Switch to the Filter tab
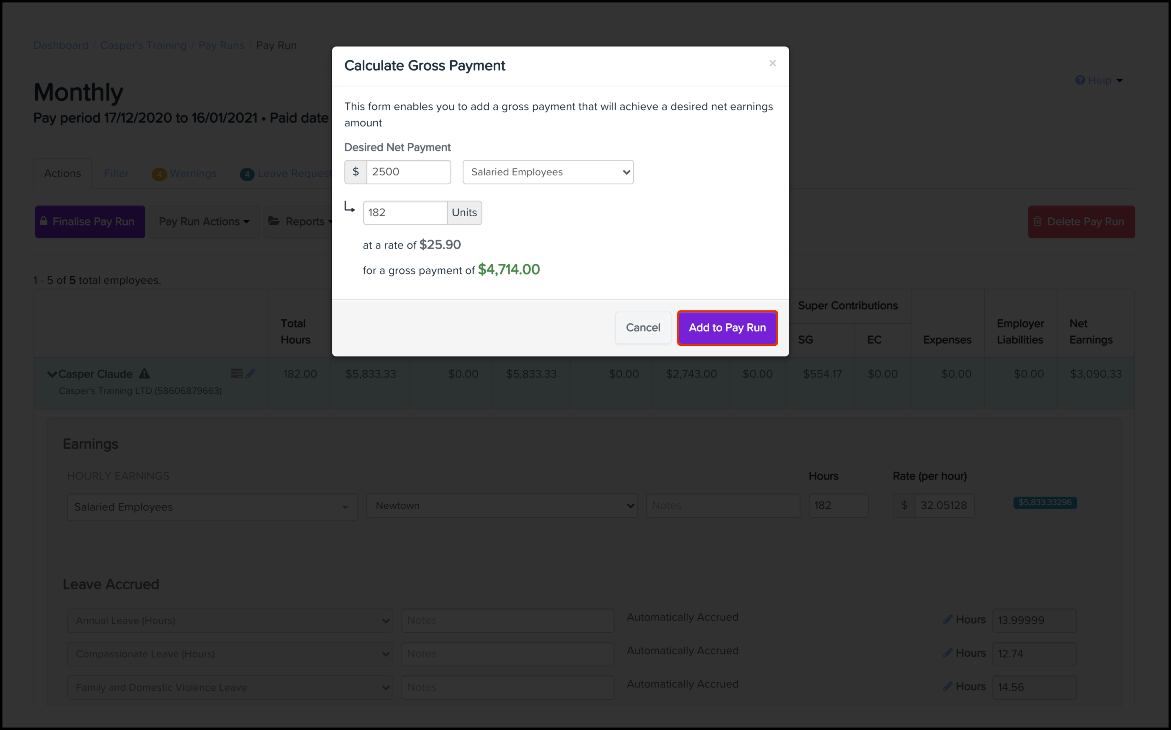 click(x=116, y=173)
